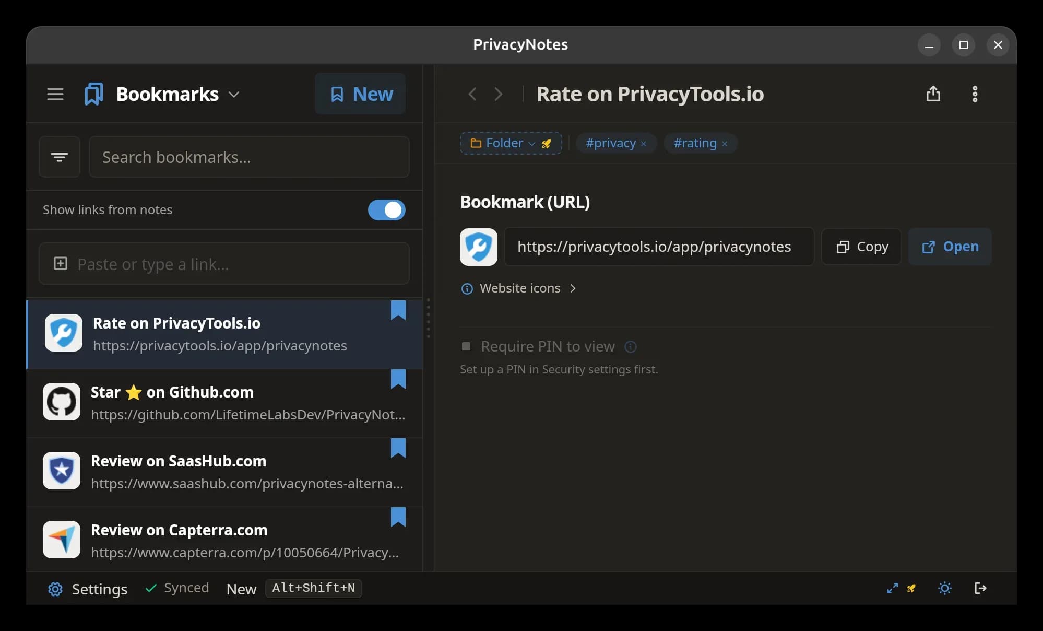Click the rocket icon in Folder chip

pos(547,144)
